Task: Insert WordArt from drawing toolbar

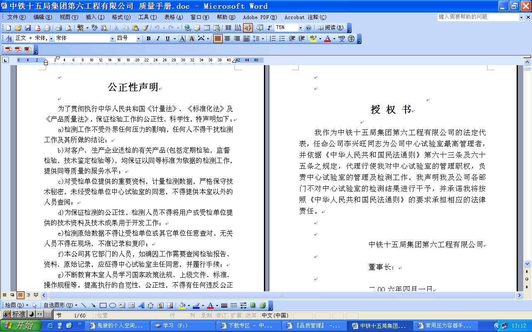Action: click(x=141, y=305)
